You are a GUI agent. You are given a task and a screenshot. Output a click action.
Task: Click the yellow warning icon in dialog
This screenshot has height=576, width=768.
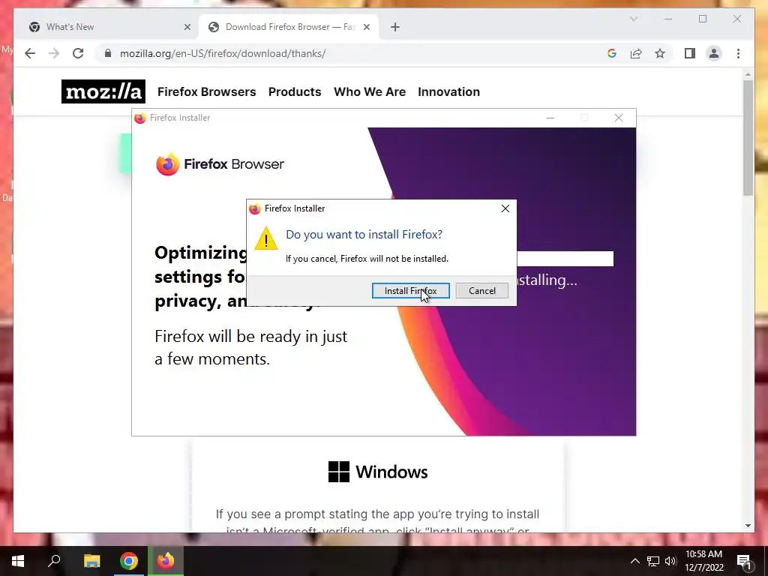point(266,238)
